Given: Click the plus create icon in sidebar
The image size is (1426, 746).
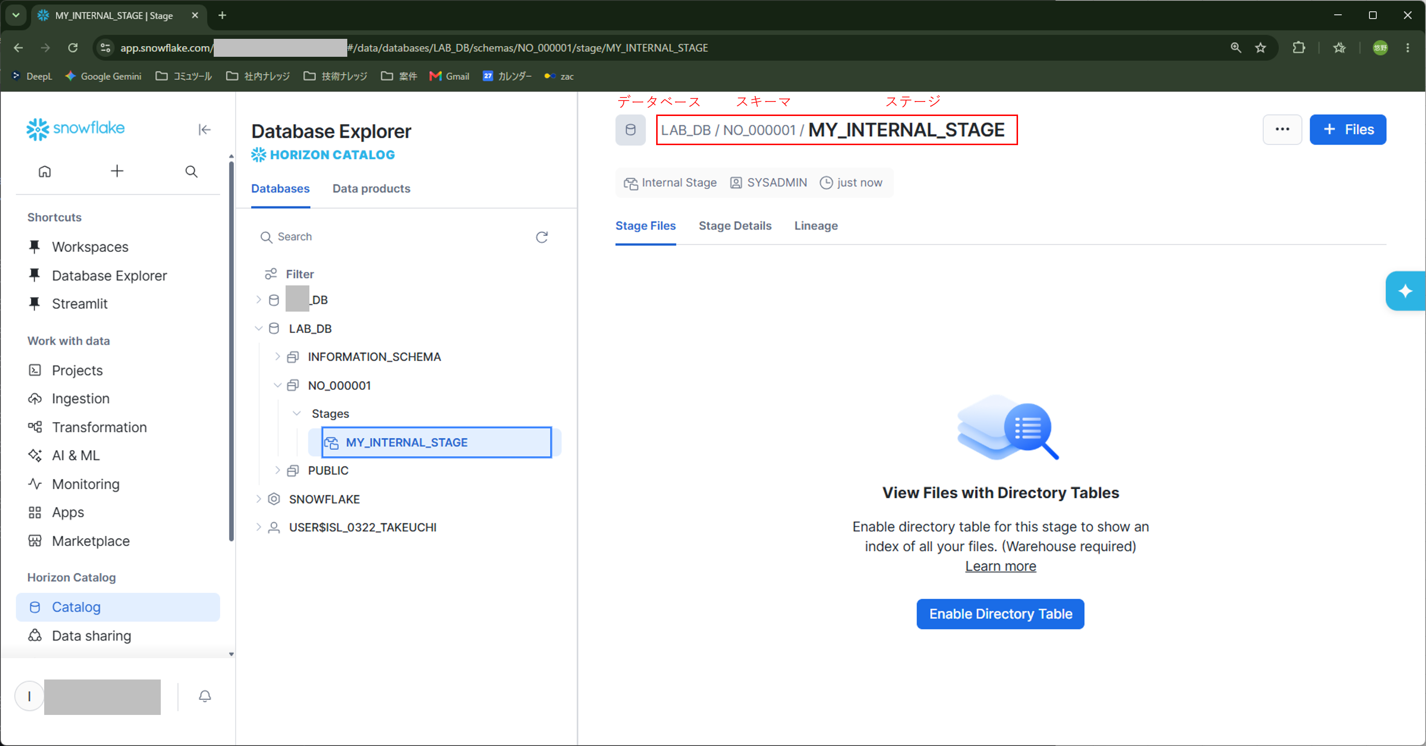Looking at the screenshot, I should point(117,171).
